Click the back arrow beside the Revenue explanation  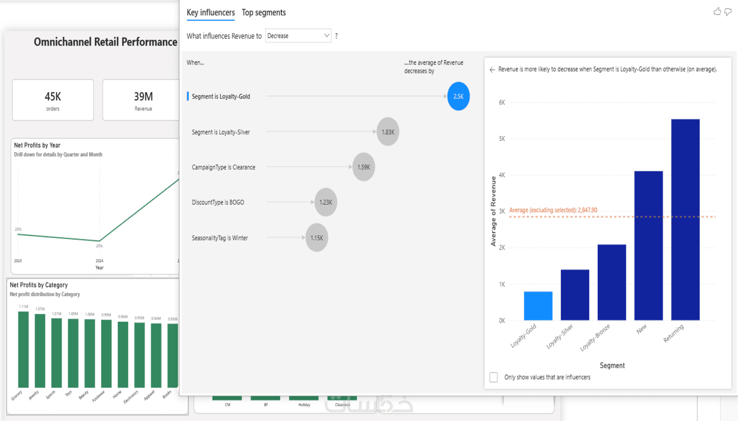(492, 69)
